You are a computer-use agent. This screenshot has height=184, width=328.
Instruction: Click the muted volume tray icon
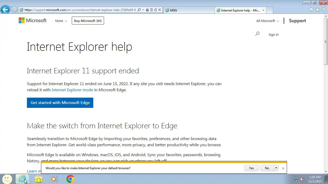coord(302,179)
